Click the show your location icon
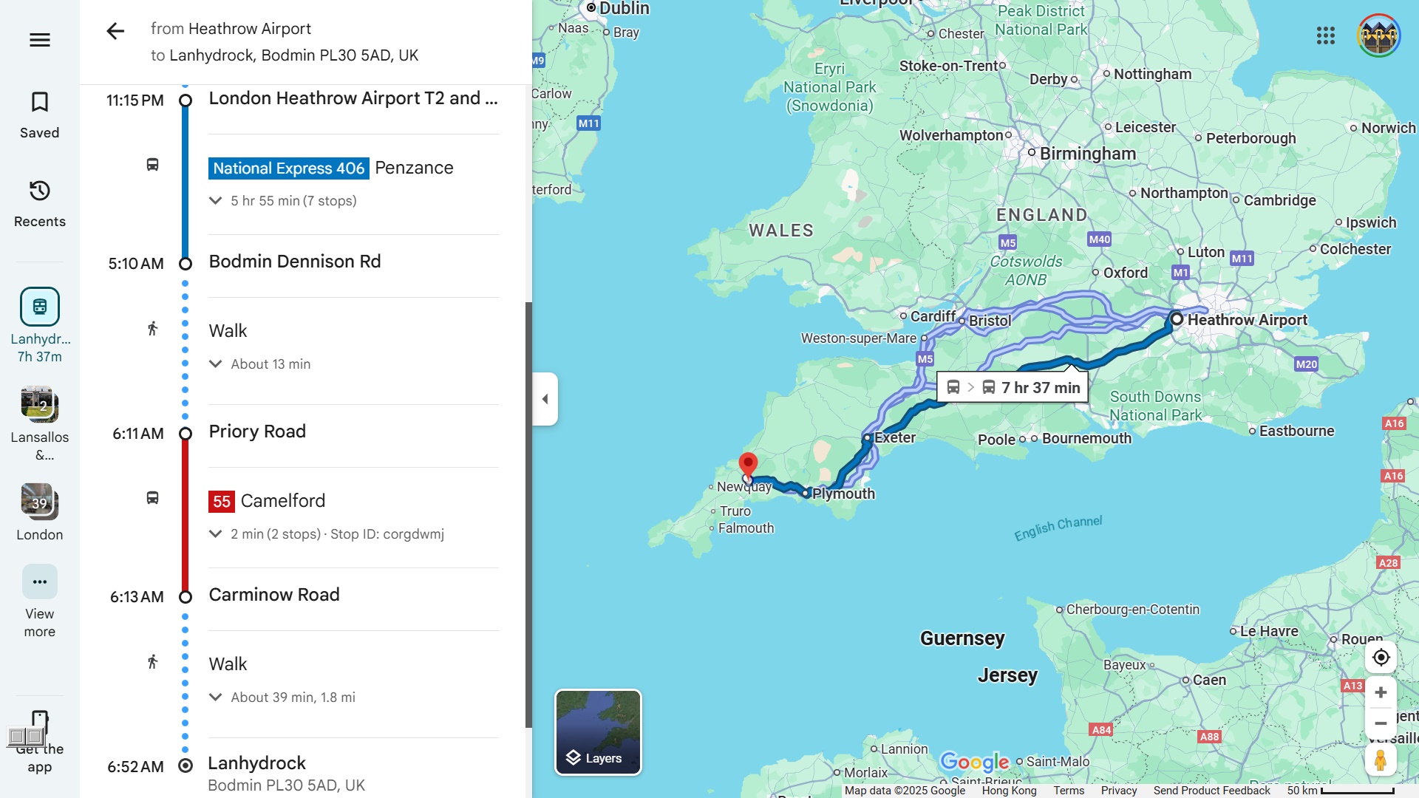Image resolution: width=1419 pixels, height=798 pixels. click(x=1381, y=658)
